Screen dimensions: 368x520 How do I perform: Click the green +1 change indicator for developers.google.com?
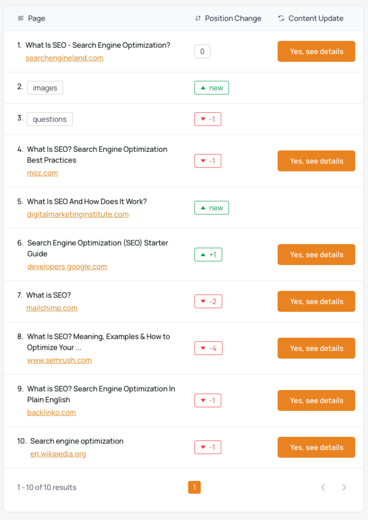click(208, 254)
